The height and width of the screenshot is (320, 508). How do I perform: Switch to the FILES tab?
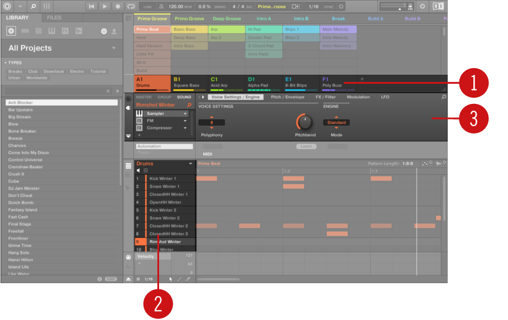pos(54,18)
